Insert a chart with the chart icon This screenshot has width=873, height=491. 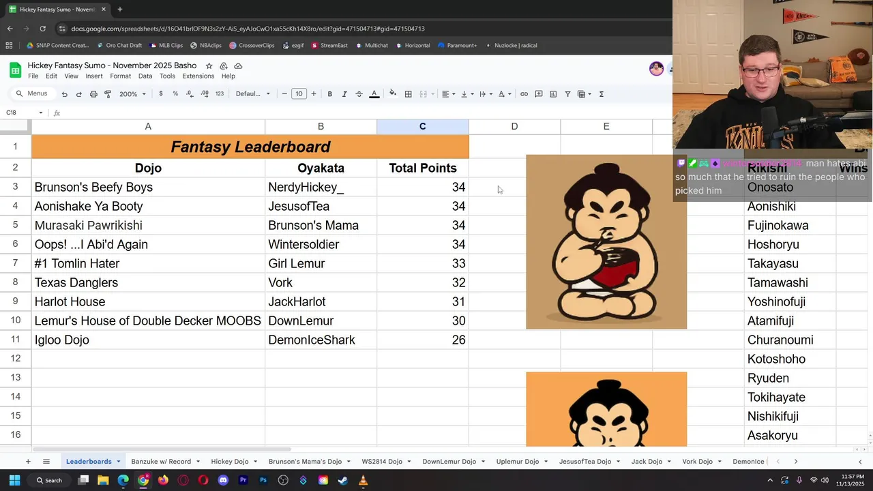pyautogui.click(x=553, y=94)
